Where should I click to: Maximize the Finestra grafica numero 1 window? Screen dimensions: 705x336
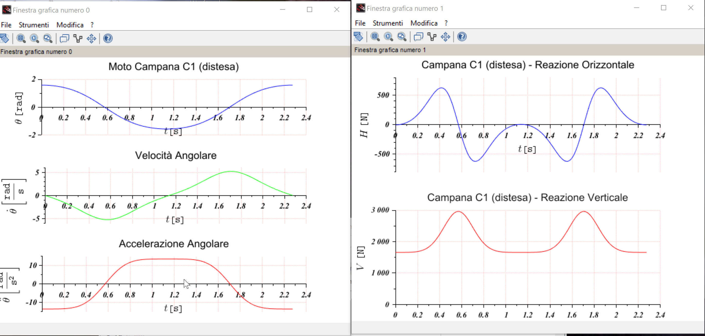point(663,8)
